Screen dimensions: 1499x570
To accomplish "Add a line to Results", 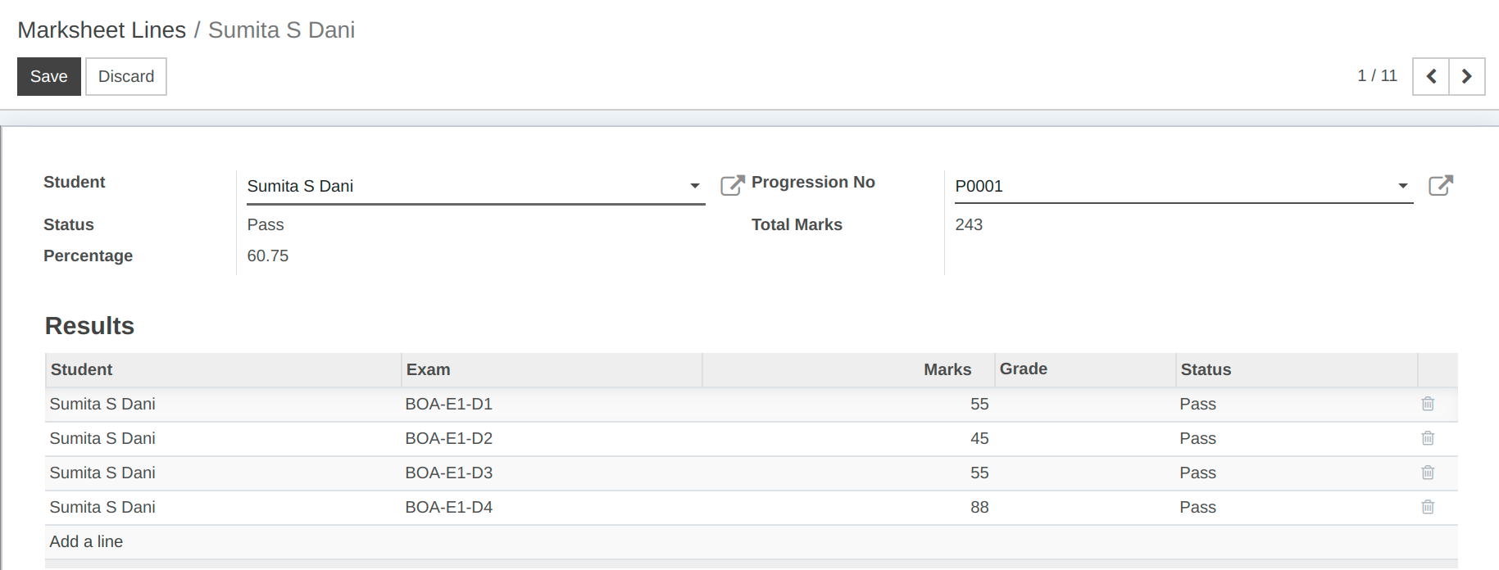I will pyautogui.click(x=86, y=541).
